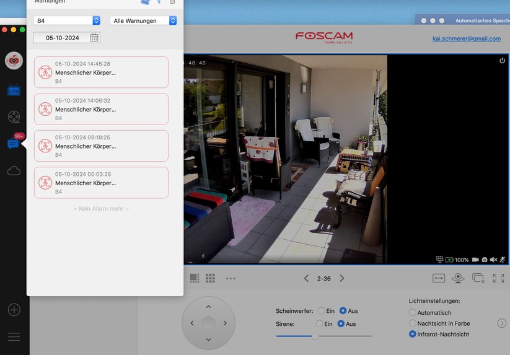Add a new camera with plus icon
The height and width of the screenshot is (355, 510).
tap(14, 310)
